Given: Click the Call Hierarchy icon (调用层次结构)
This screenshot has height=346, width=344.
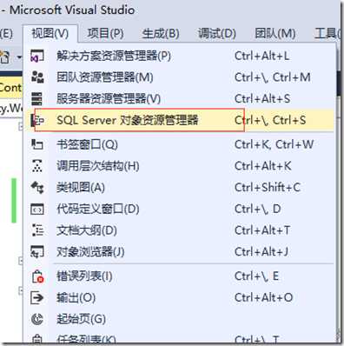Looking at the screenshot, I should [37, 166].
